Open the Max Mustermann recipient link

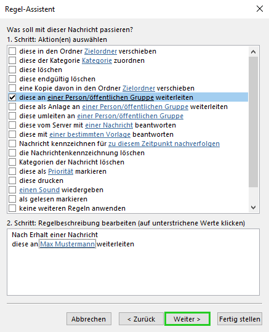point(68,244)
